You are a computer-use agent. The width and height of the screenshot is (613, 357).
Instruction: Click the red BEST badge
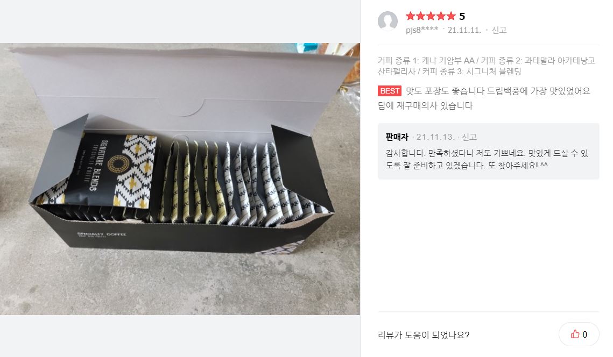389,91
